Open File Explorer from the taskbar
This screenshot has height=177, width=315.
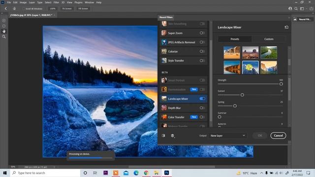157,173
